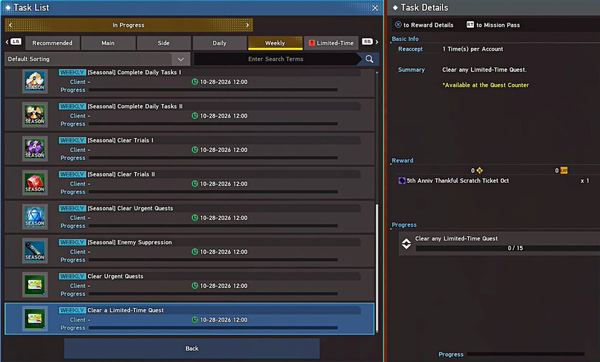Click the Seasonal Clear Urgent Quests icon
This screenshot has height=362, width=600.
35,217
